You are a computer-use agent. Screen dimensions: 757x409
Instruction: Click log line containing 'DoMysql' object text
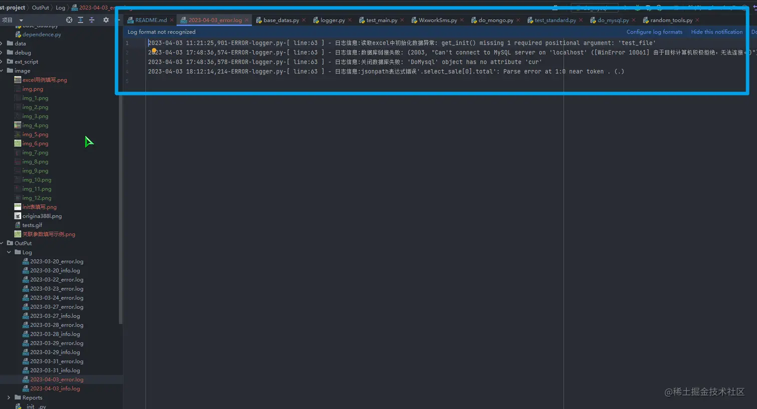coord(344,62)
